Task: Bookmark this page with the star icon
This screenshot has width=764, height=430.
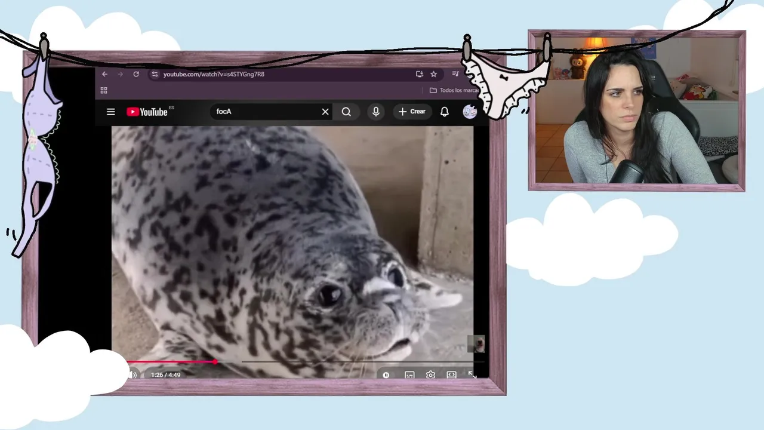Action: 434,74
